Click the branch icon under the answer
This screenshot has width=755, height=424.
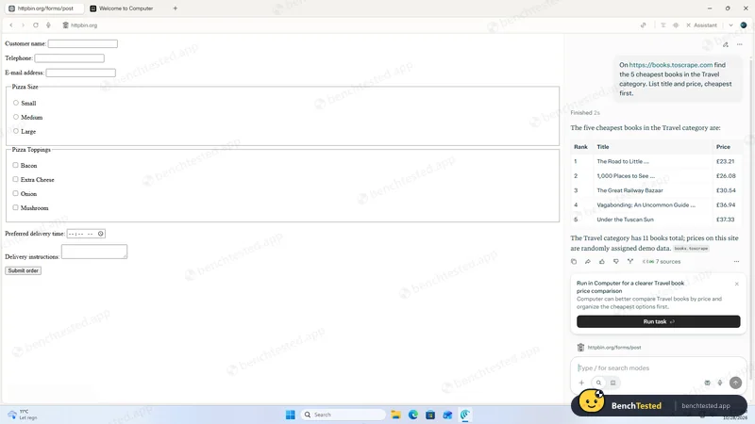(630, 262)
